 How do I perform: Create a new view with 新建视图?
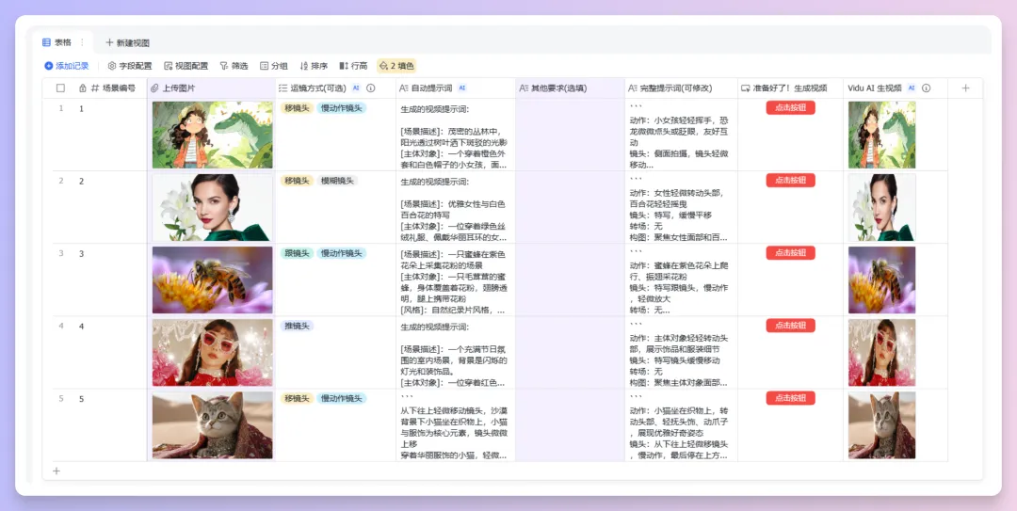pos(128,42)
